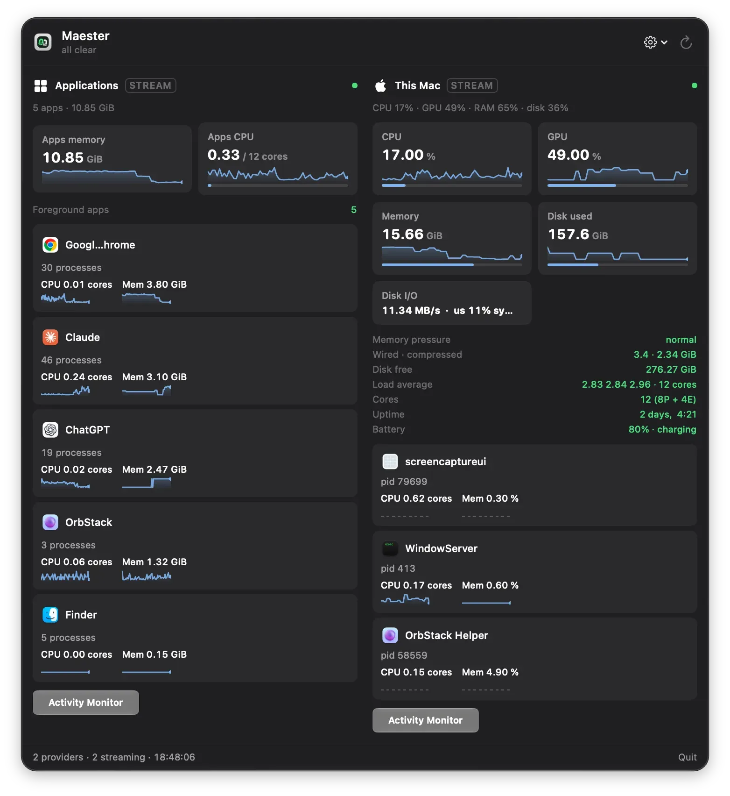This screenshot has width=730, height=796.
Task: Click the screencaptureui process icon
Action: click(390, 462)
